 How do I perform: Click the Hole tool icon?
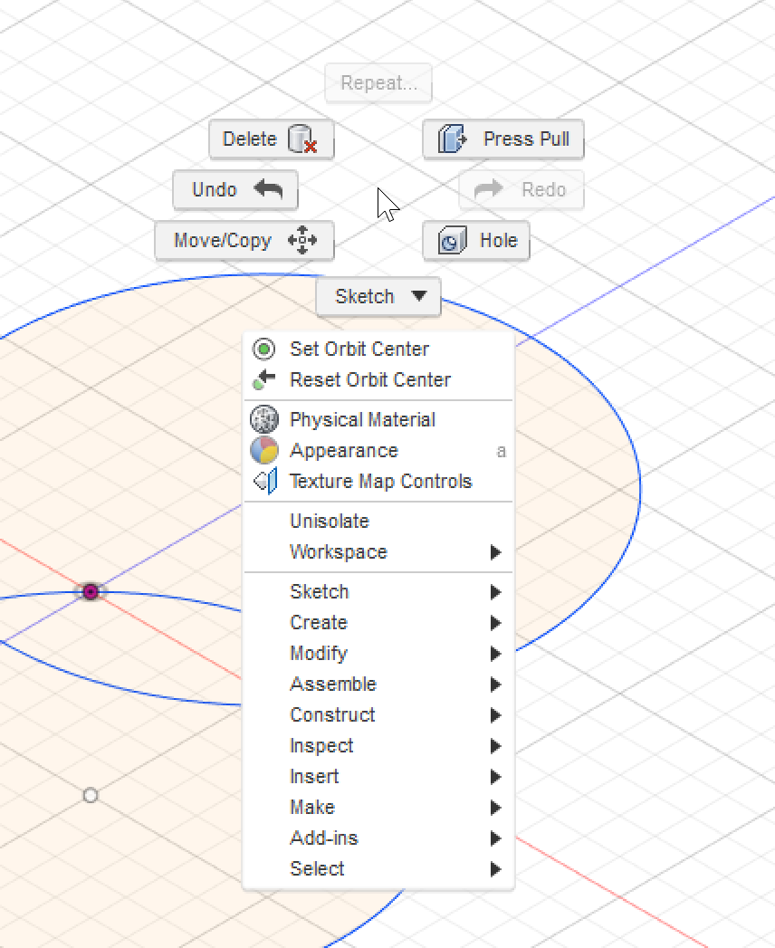click(x=452, y=240)
